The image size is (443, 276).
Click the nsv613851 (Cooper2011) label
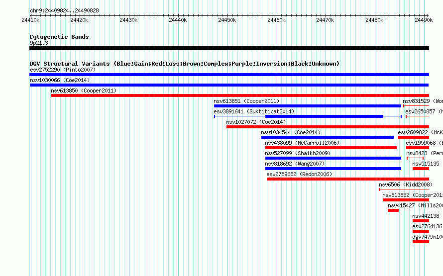point(246,101)
